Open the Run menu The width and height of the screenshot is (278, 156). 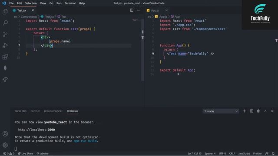pos(59,3)
